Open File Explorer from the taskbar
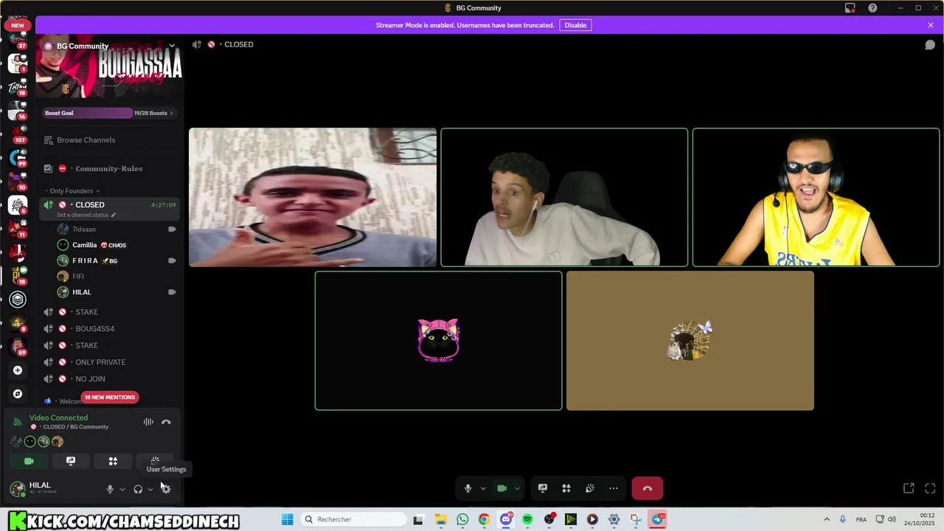 tap(440, 519)
